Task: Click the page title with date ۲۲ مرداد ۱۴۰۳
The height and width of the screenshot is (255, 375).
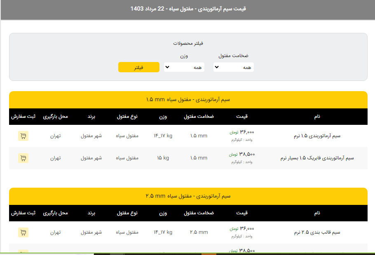Action: click(x=188, y=9)
